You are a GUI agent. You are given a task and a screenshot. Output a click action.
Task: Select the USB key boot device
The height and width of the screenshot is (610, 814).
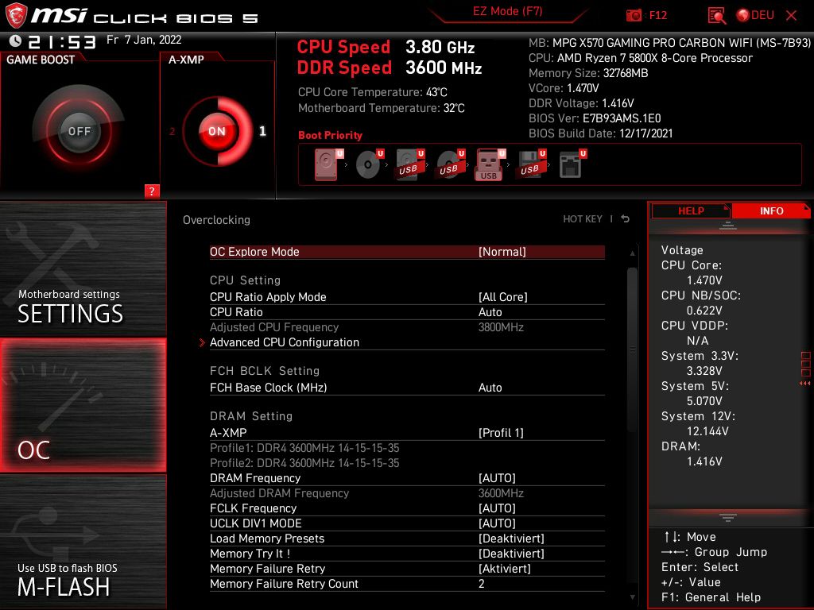490,164
